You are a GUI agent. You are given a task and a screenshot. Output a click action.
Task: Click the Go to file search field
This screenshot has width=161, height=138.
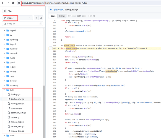22,24
